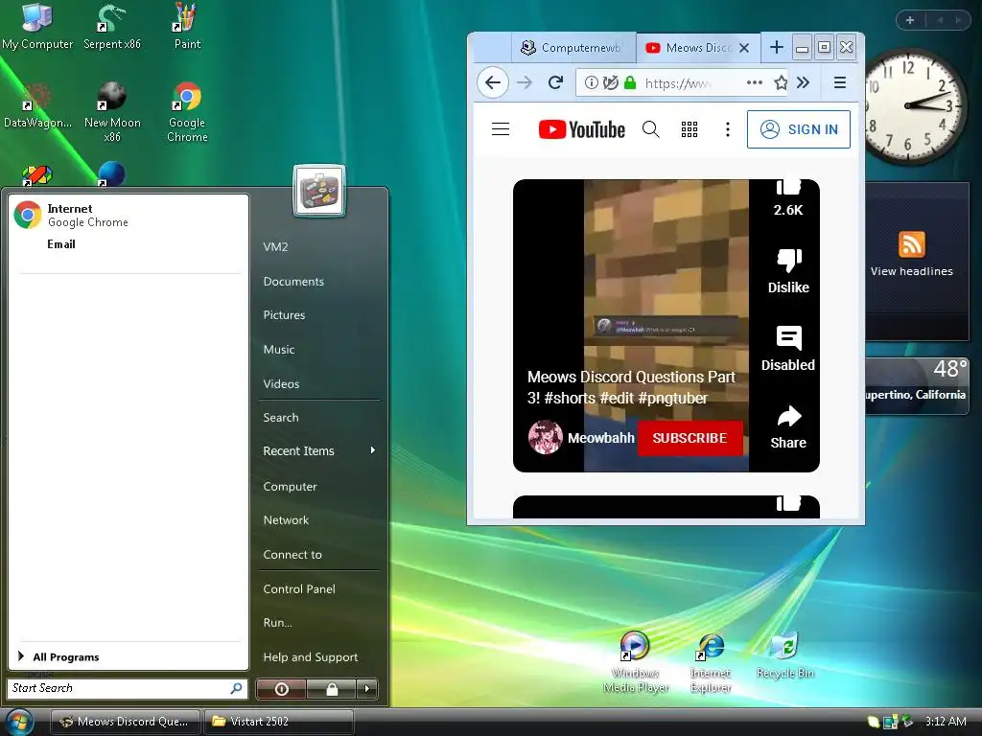The image size is (982, 736).
Task: Open the My Computer desktop icon
Action: pyautogui.click(x=37, y=26)
